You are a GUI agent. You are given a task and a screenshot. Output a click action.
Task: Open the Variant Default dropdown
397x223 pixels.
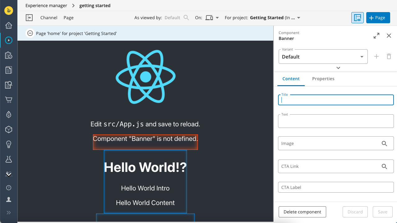click(x=323, y=57)
